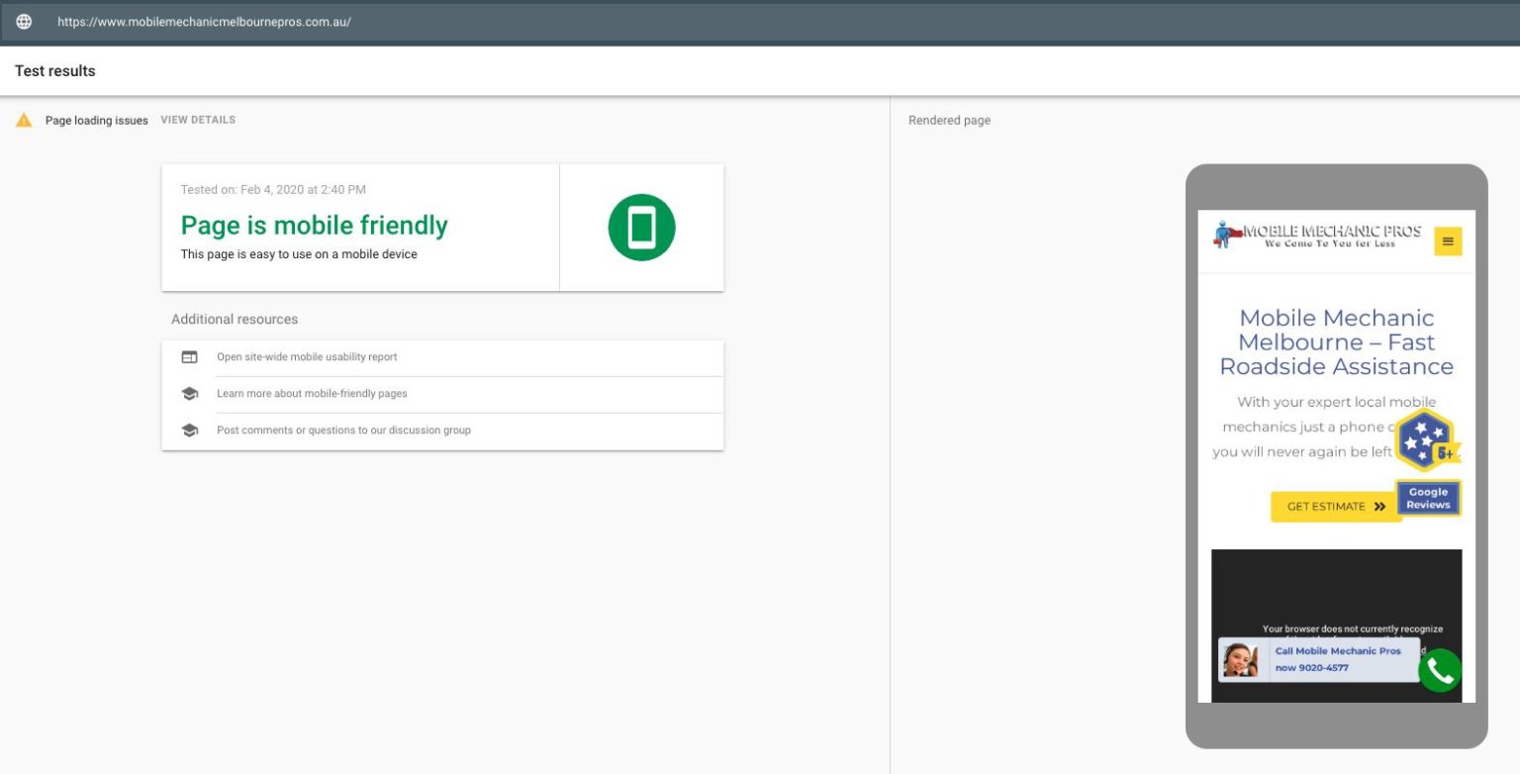Open site-wide mobile usability report link

pyautogui.click(x=307, y=357)
